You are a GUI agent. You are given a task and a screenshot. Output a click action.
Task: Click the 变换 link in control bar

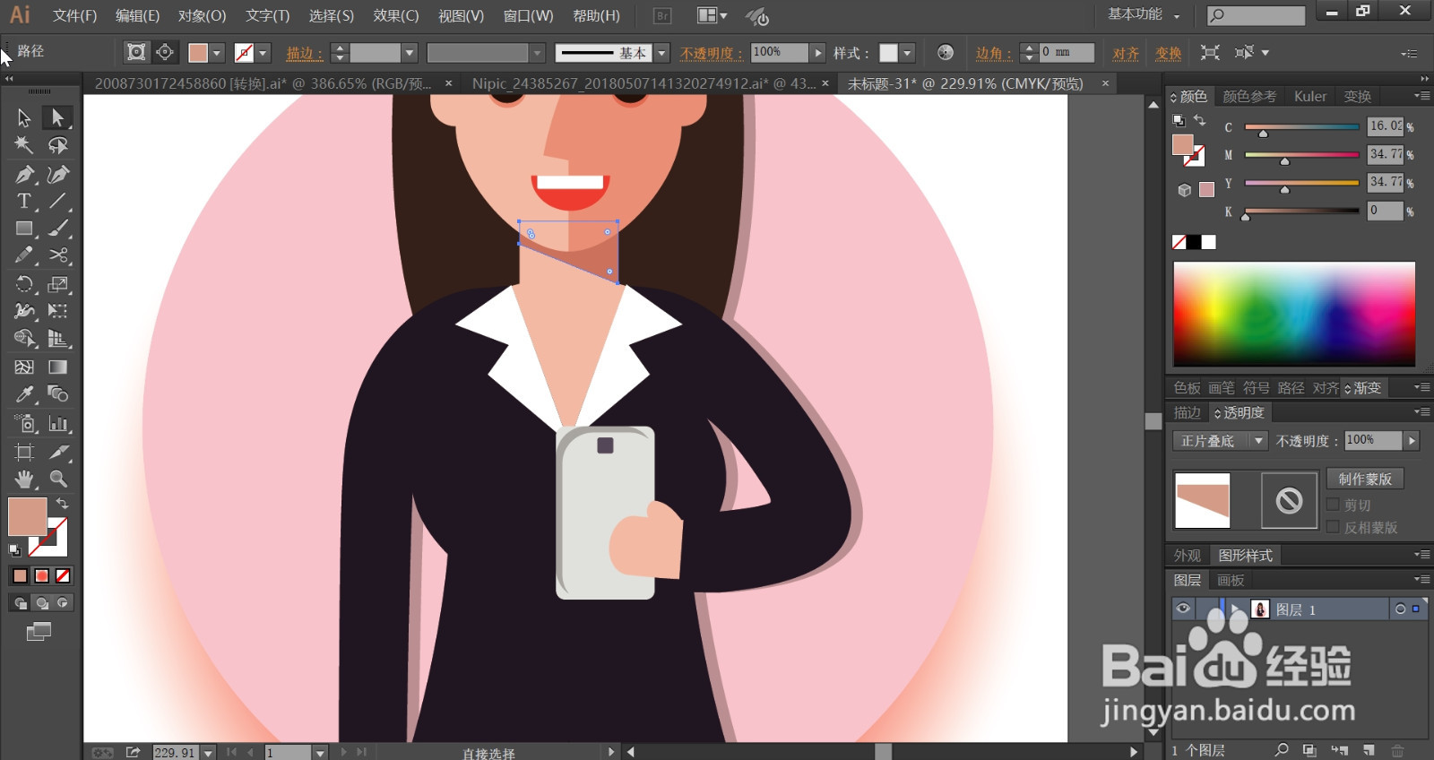(x=1168, y=53)
